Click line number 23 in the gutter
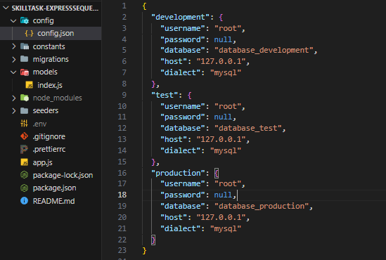 point(122,250)
